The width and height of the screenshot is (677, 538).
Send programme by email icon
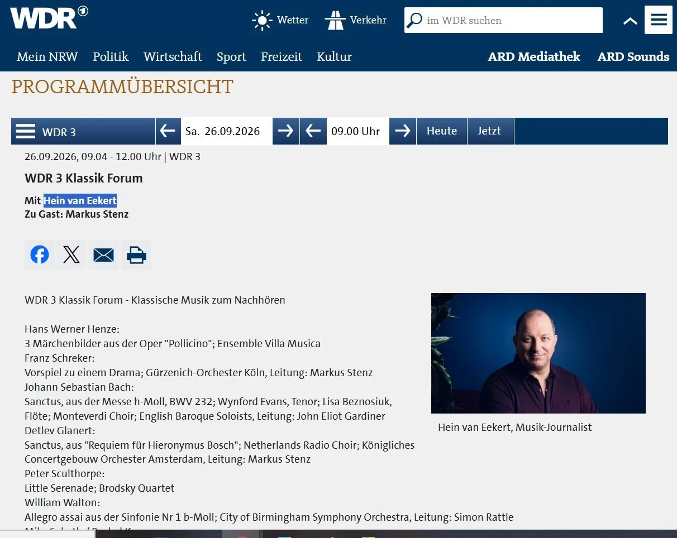click(x=103, y=255)
